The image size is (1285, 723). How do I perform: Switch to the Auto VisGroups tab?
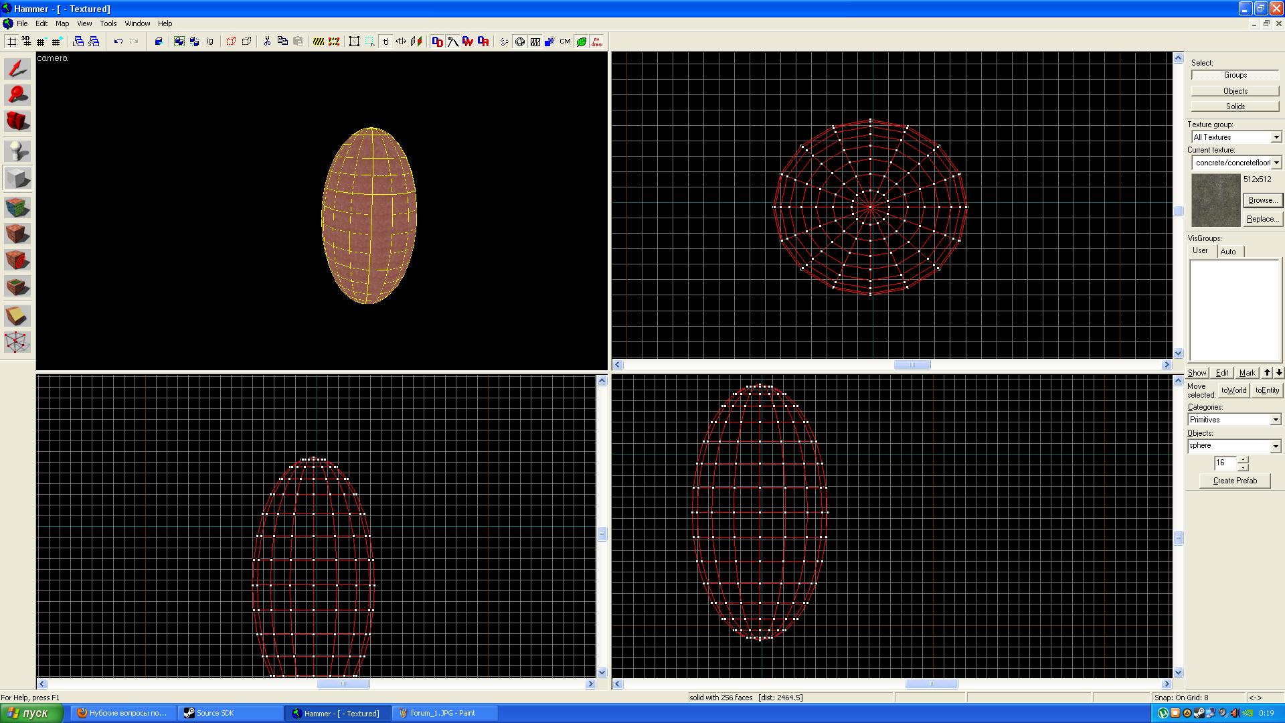(1228, 252)
